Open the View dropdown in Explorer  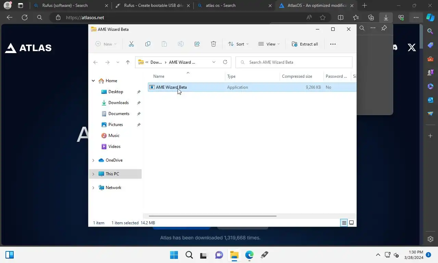269,44
